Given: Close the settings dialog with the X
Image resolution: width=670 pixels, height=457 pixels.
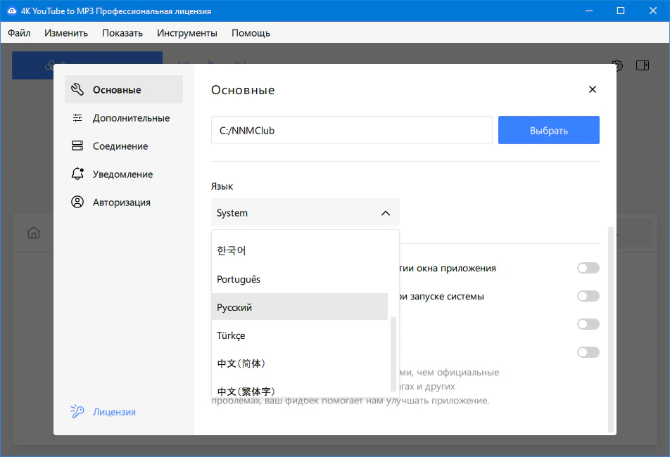Looking at the screenshot, I should pos(592,90).
